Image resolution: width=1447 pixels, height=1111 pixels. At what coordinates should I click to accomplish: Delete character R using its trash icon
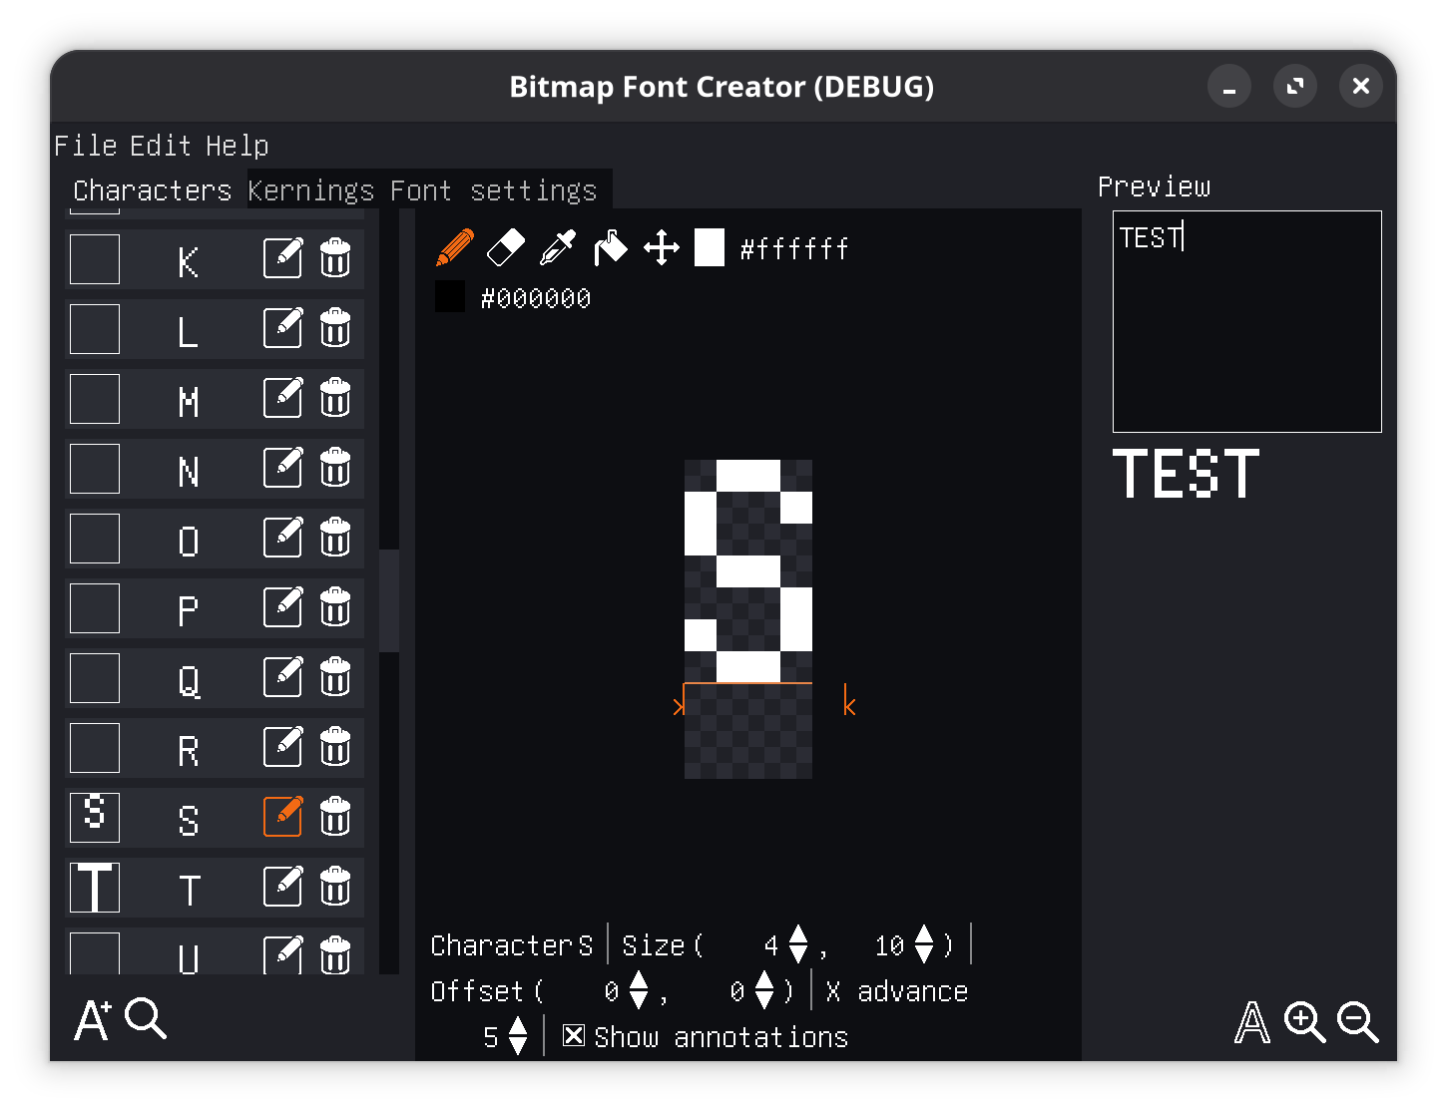click(335, 747)
